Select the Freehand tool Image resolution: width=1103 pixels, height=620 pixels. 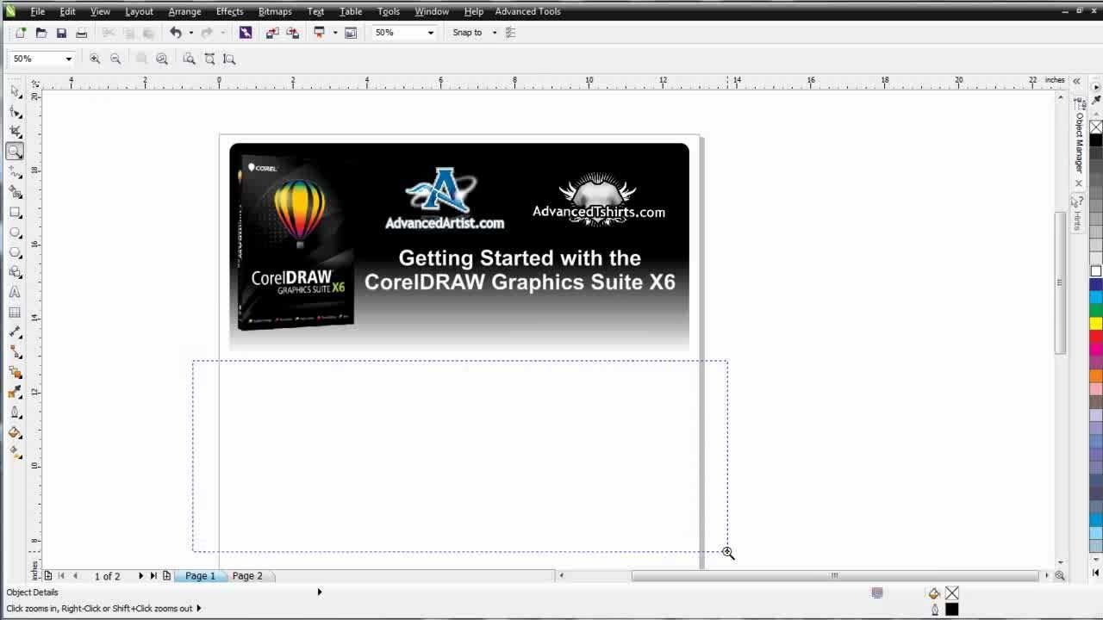15,171
